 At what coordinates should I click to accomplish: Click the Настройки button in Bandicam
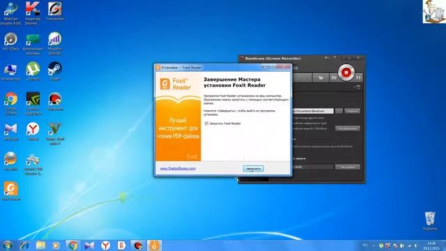(x=348, y=167)
